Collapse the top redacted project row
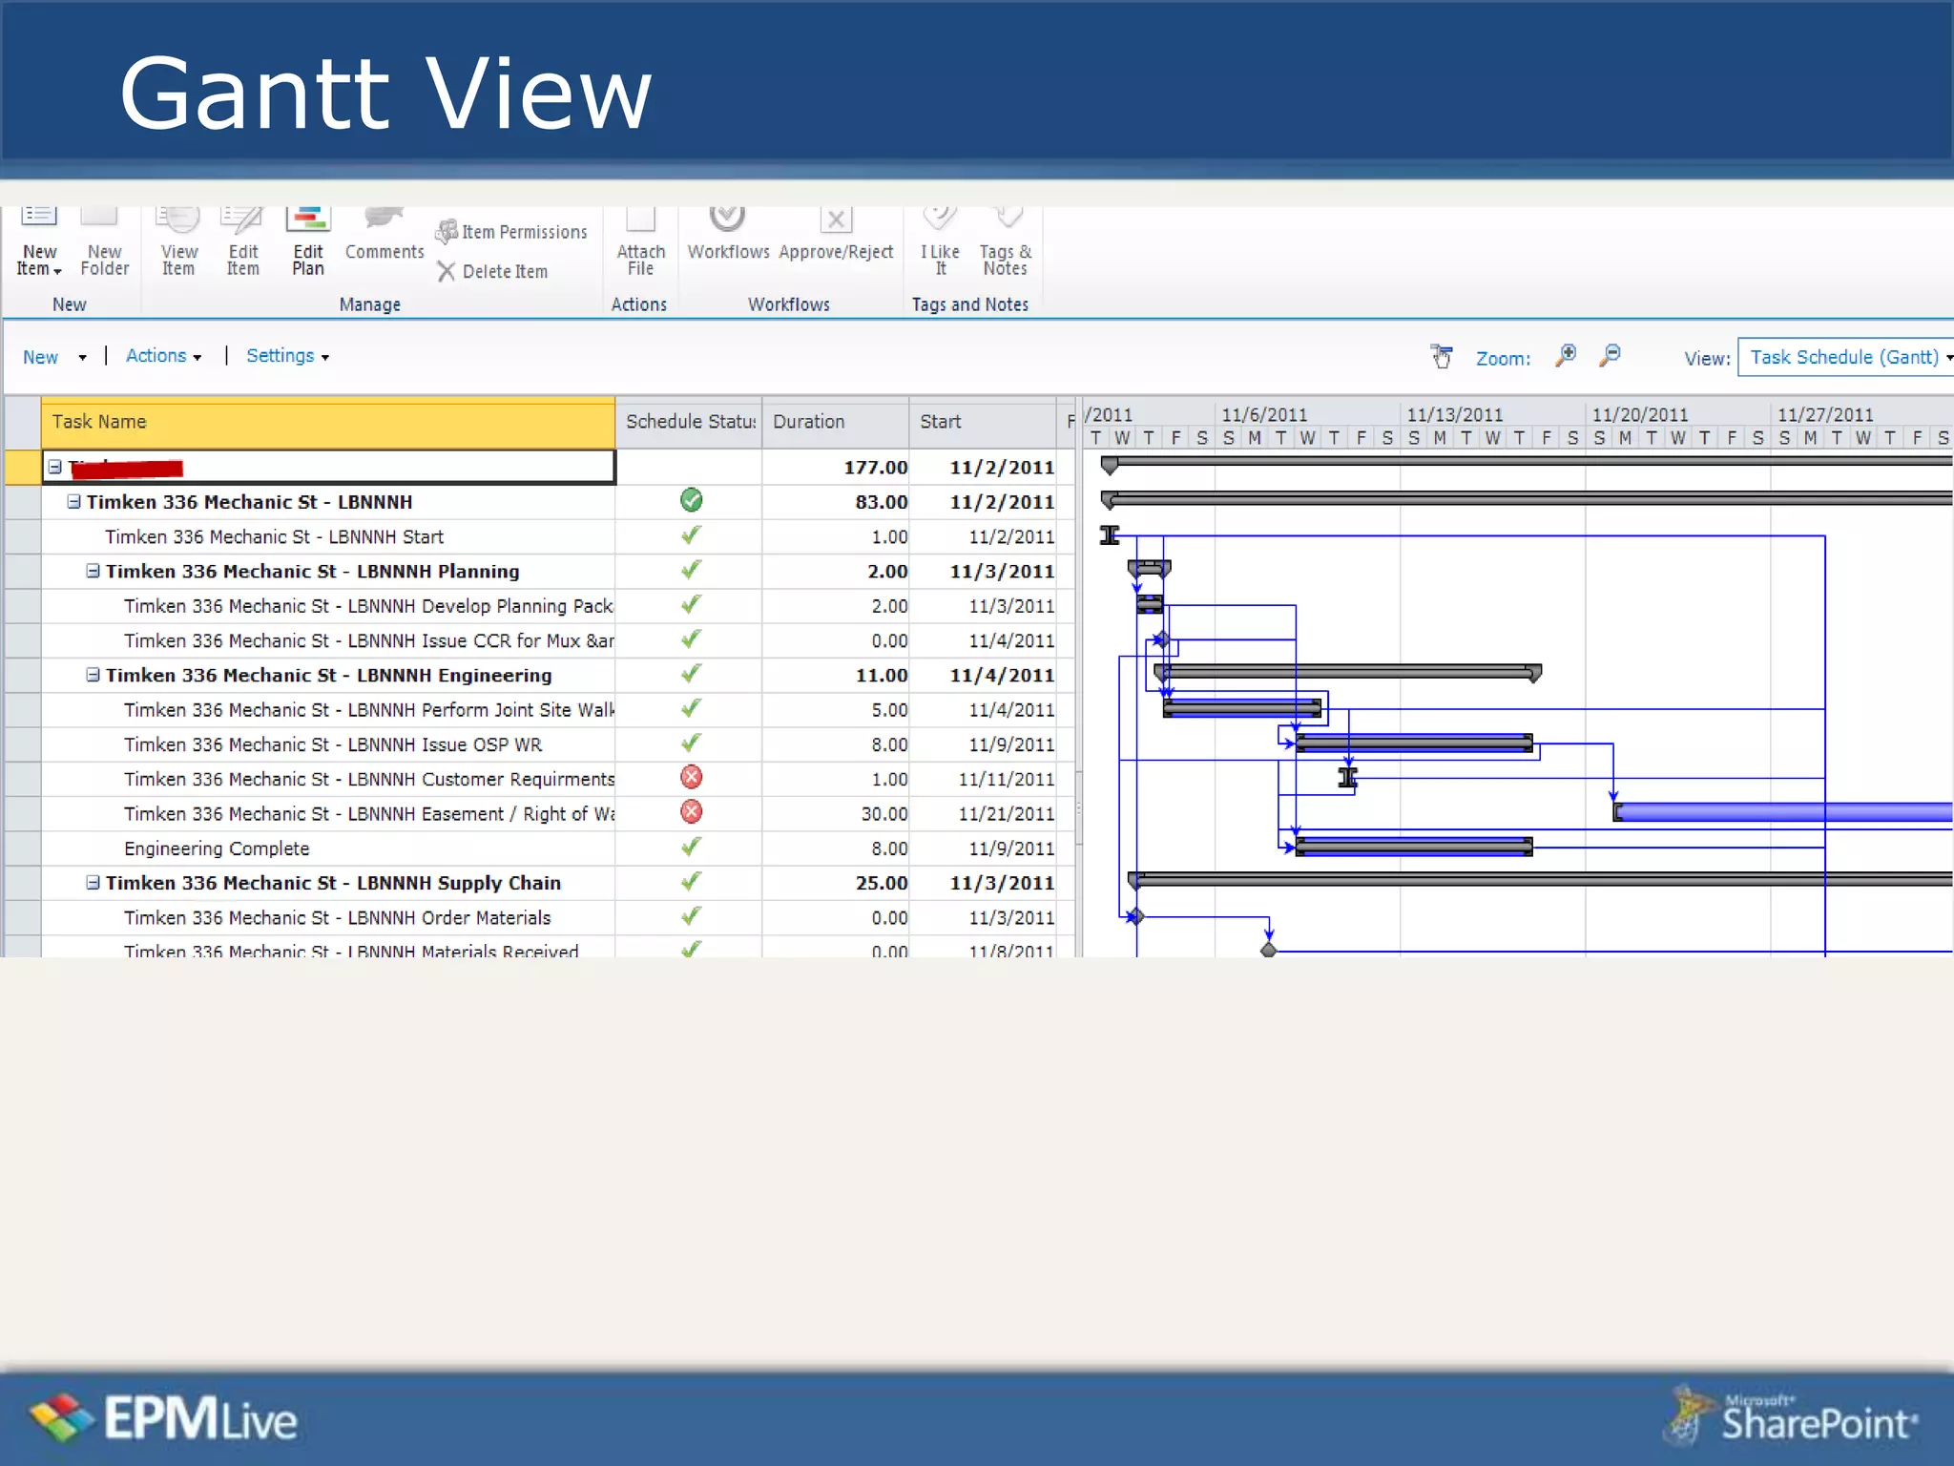The image size is (1954, 1466). [x=55, y=467]
